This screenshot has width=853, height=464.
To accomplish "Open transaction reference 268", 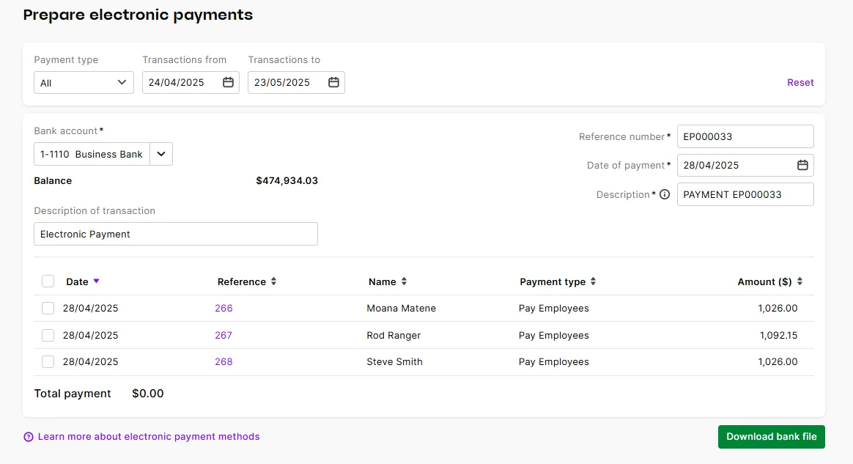I will point(224,361).
